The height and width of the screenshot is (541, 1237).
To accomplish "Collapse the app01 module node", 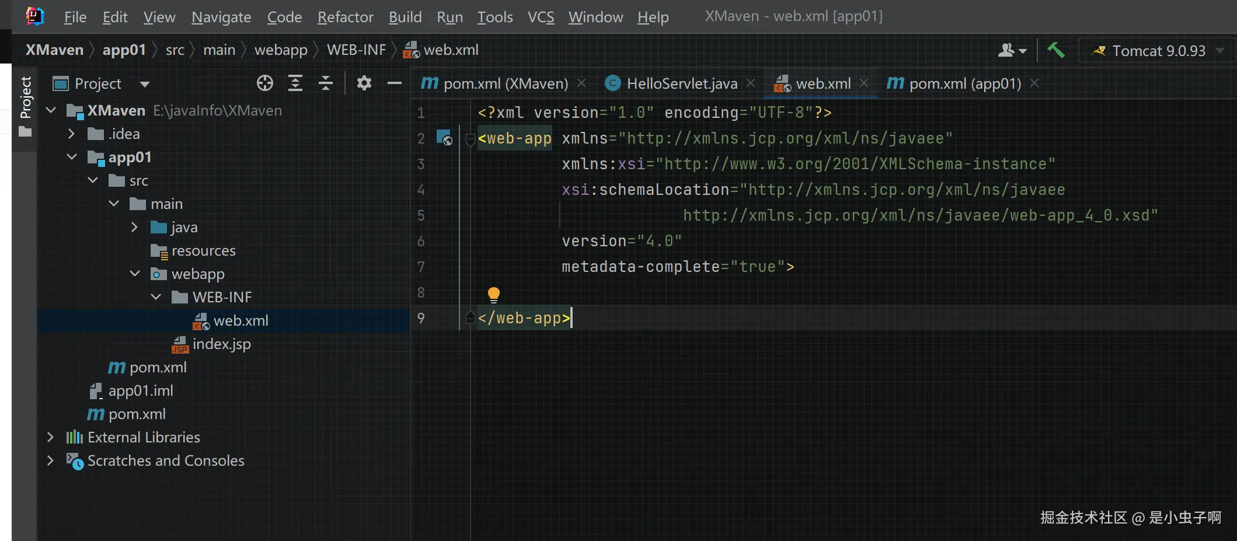I will point(72,157).
